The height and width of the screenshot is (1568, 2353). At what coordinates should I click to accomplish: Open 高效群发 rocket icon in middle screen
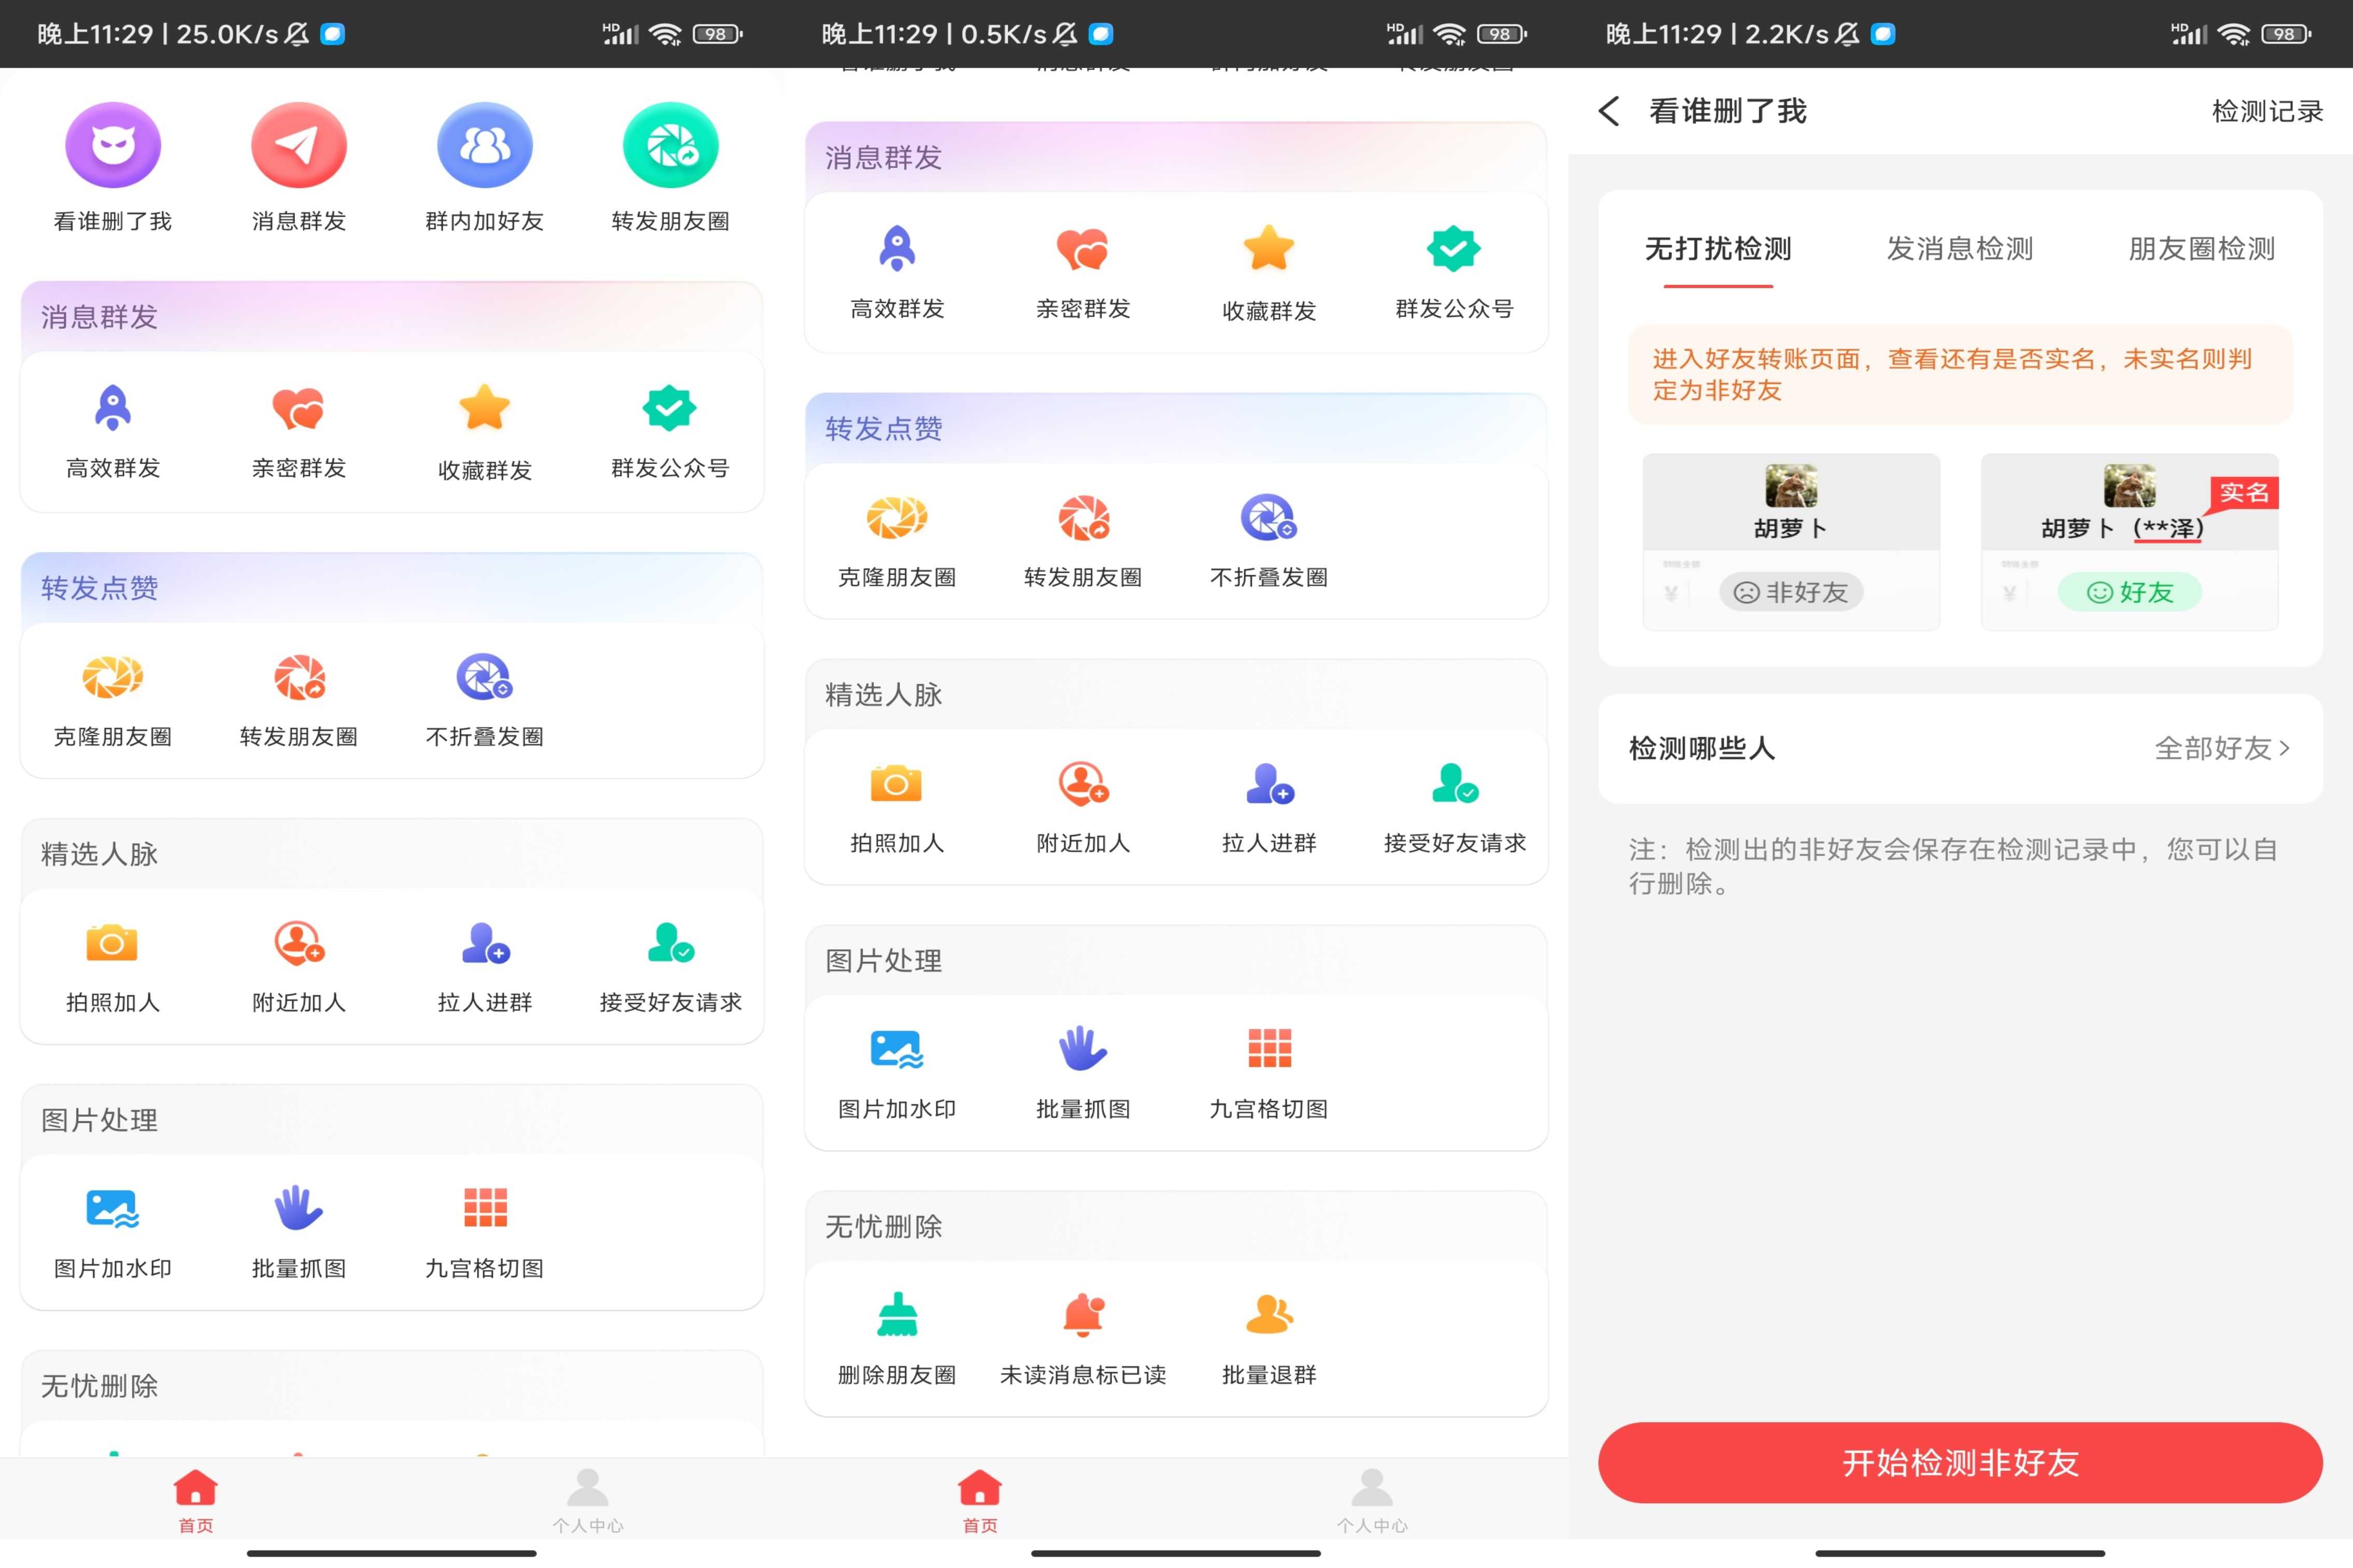[x=897, y=249]
